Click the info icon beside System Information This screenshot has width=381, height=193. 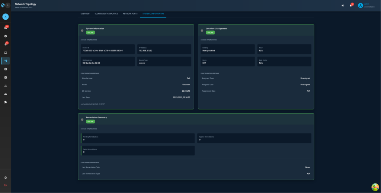click(x=82, y=31)
